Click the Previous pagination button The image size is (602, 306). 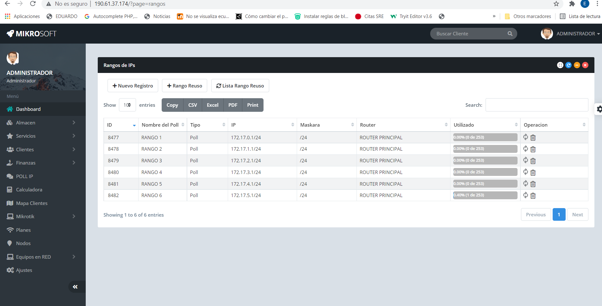pyautogui.click(x=536, y=214)
